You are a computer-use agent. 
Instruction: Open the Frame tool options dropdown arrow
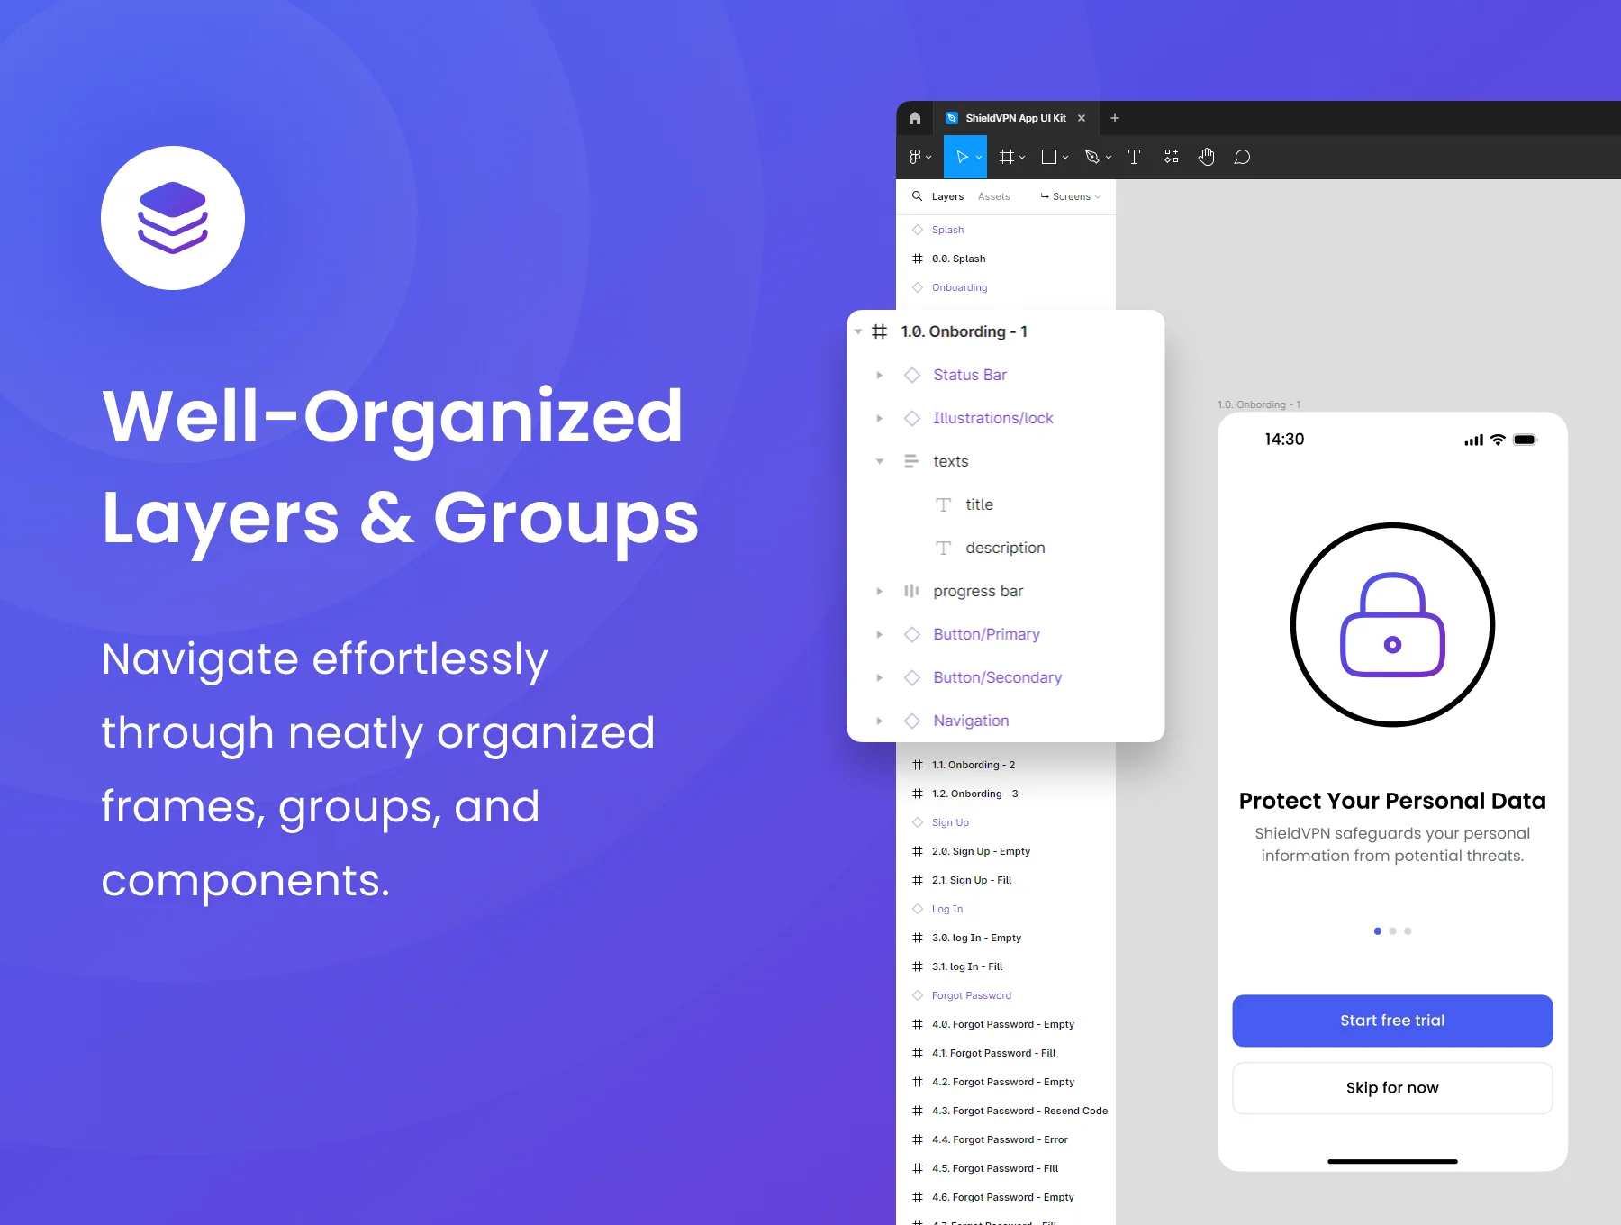pos(1022,158)
